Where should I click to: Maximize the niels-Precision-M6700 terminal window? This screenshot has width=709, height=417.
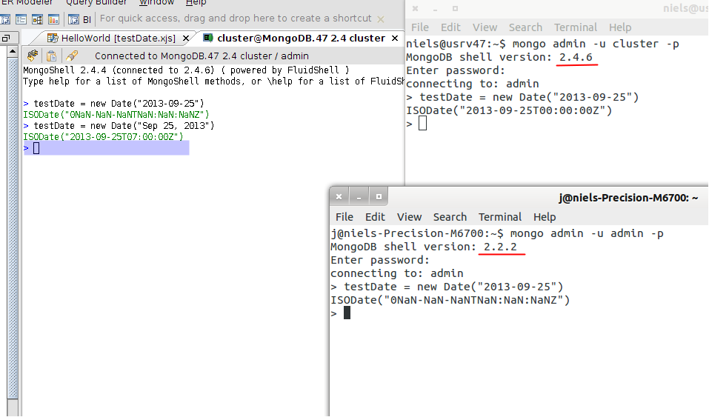point(379,197)
